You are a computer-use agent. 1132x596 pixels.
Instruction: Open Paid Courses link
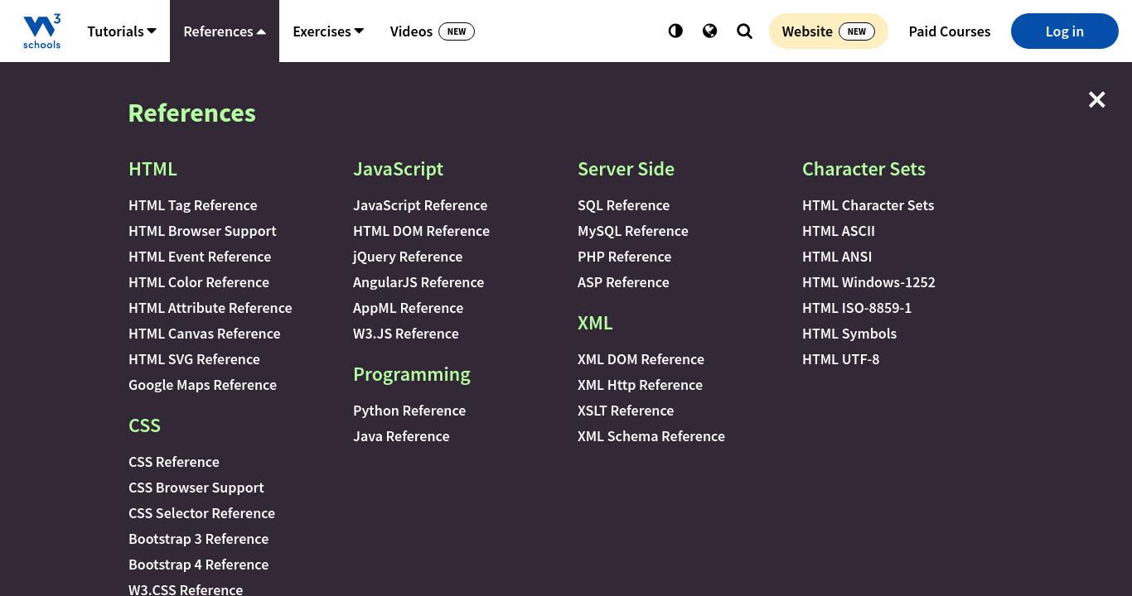coord(949,31)
